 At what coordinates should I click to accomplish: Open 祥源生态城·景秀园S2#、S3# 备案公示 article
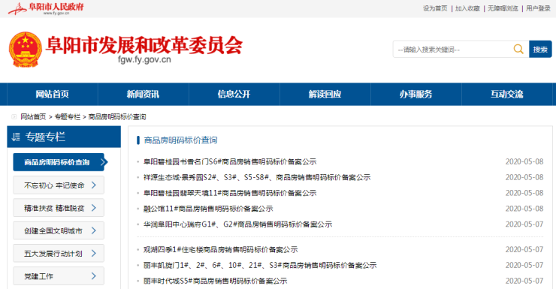point(257,177)
